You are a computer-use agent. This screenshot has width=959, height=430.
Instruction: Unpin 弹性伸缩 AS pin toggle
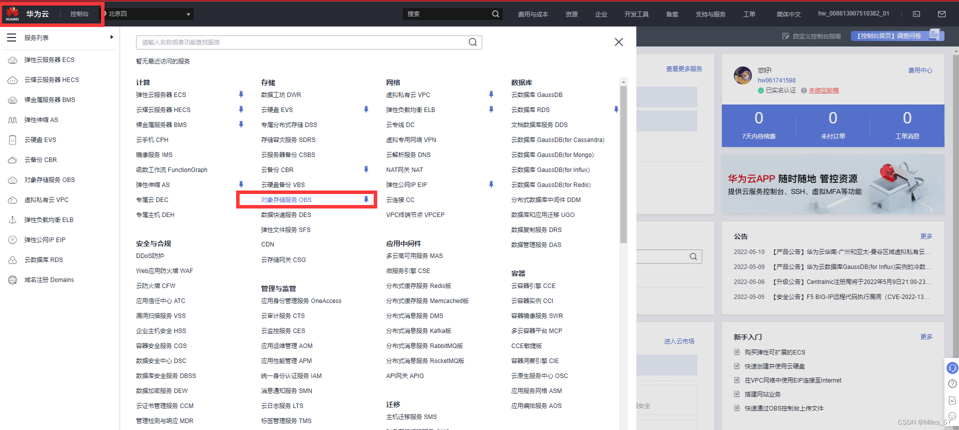[241, 184]
